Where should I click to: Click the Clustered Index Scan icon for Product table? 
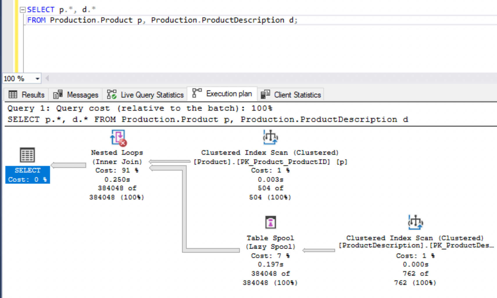pos(270,137)
